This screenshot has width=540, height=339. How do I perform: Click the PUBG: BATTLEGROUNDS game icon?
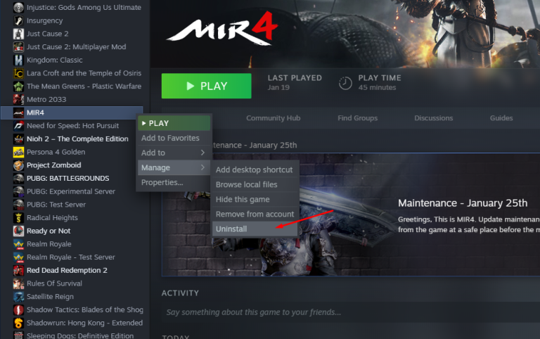pyautogui.click(x=18, y=178)
